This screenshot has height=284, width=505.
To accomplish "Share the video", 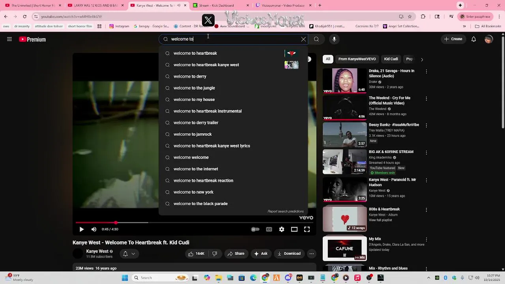I will coord(236,254).
